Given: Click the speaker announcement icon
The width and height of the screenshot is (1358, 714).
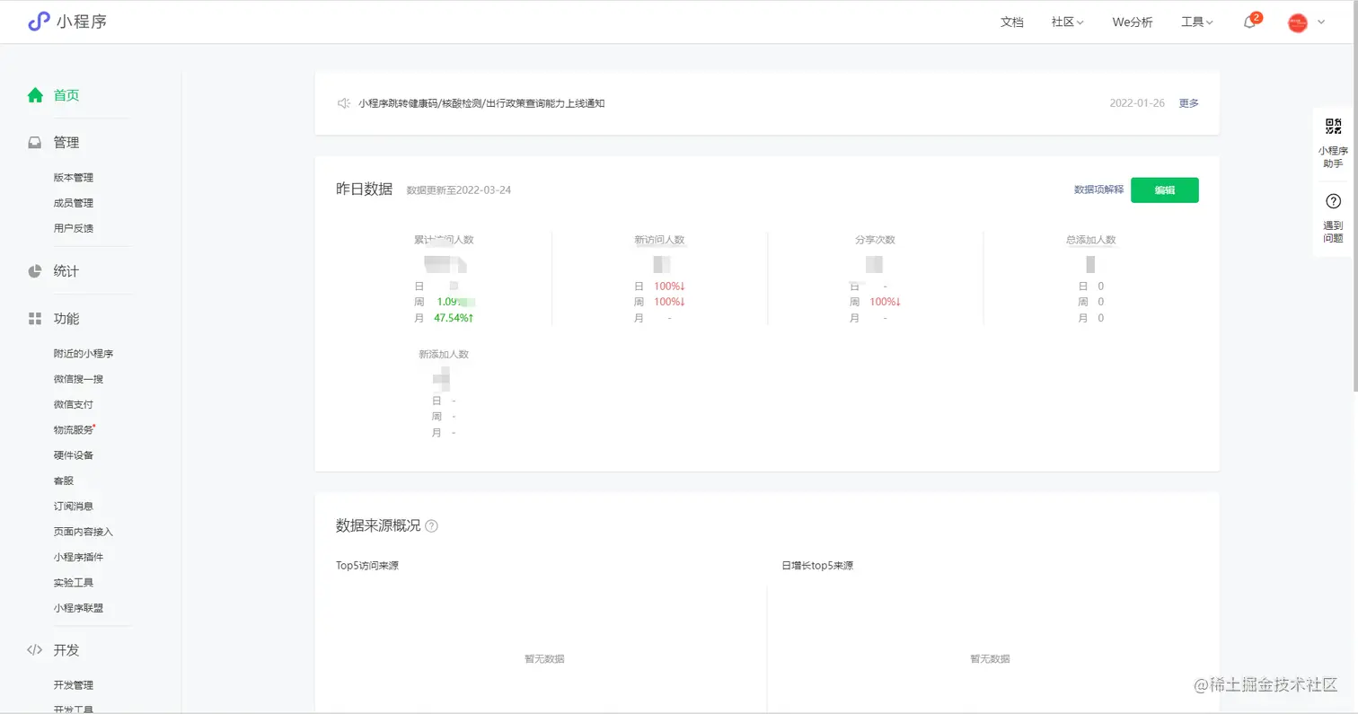Looking at the screenshot, I should 343,103.
